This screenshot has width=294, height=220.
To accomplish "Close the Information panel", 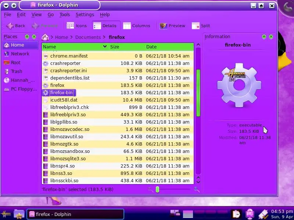I will (x=271, y=37).
